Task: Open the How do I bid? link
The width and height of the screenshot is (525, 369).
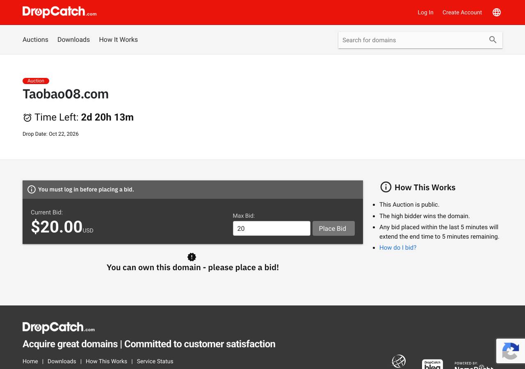Action: point(398,248)
